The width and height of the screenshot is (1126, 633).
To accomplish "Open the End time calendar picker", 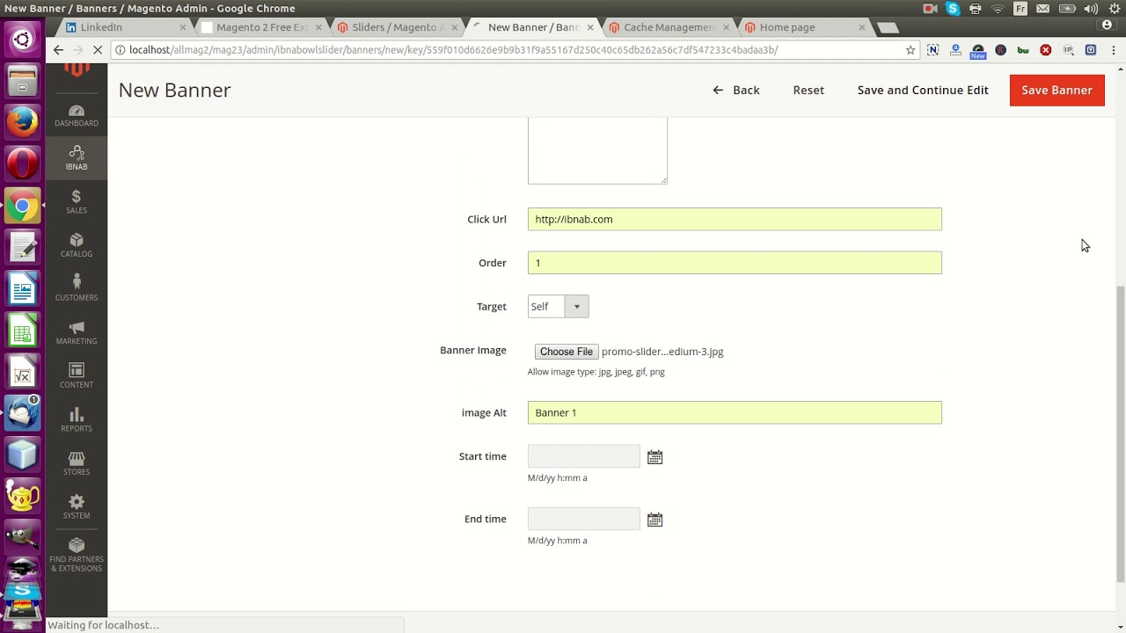I will click(x=654, y=520).
